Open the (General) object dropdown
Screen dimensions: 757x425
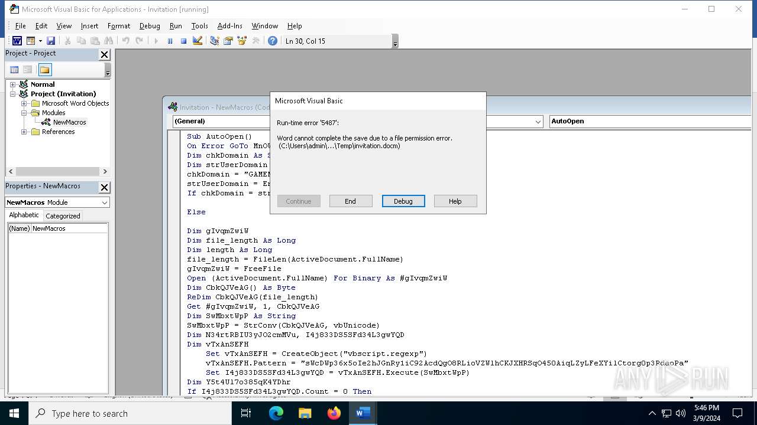[x=538, y=122]
